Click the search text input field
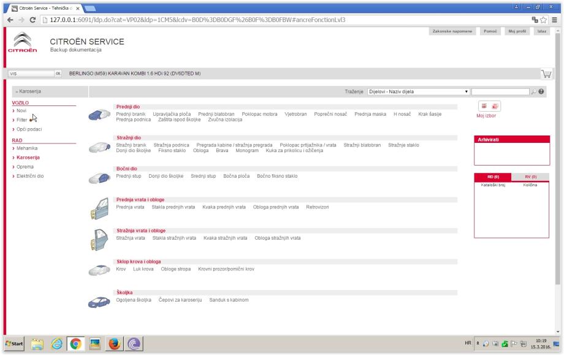Image resolution: width=564 pixels, height=355 pixels. point(500,92)
